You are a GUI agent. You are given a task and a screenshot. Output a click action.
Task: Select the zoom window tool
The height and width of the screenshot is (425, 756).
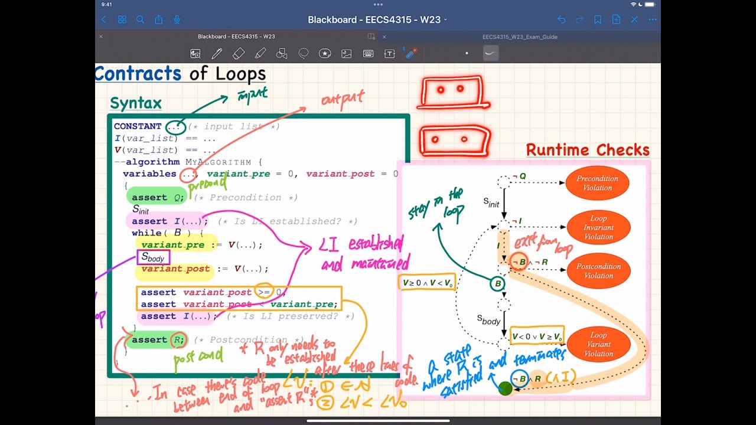(x=195, y=54)
